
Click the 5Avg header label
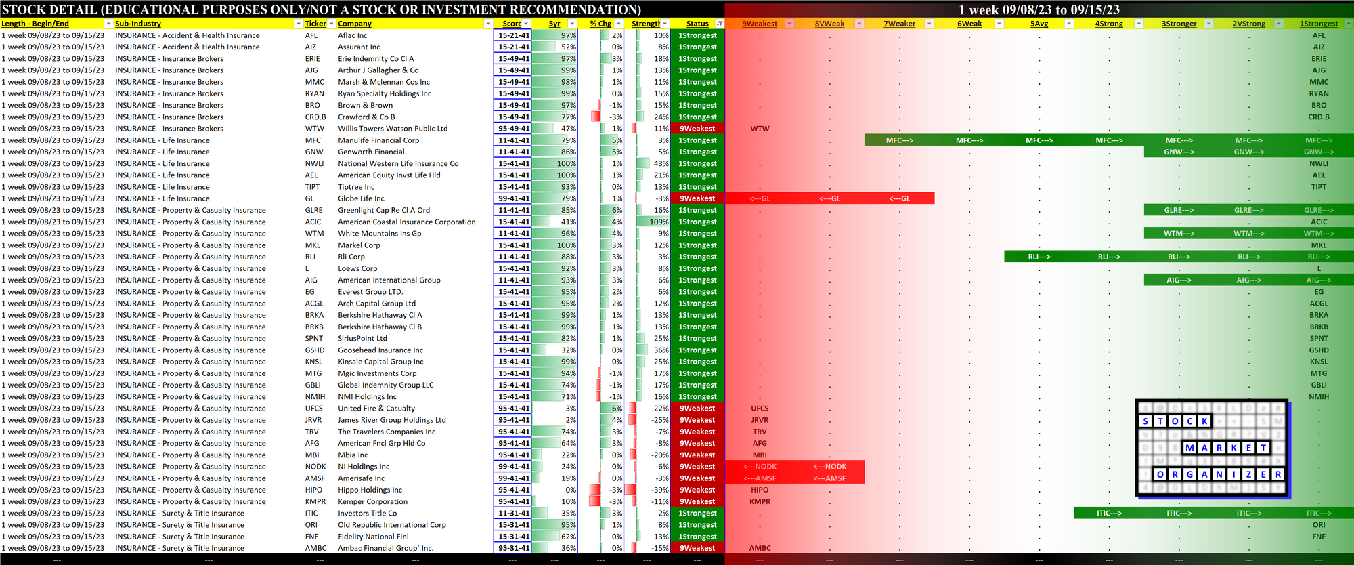1039,24
